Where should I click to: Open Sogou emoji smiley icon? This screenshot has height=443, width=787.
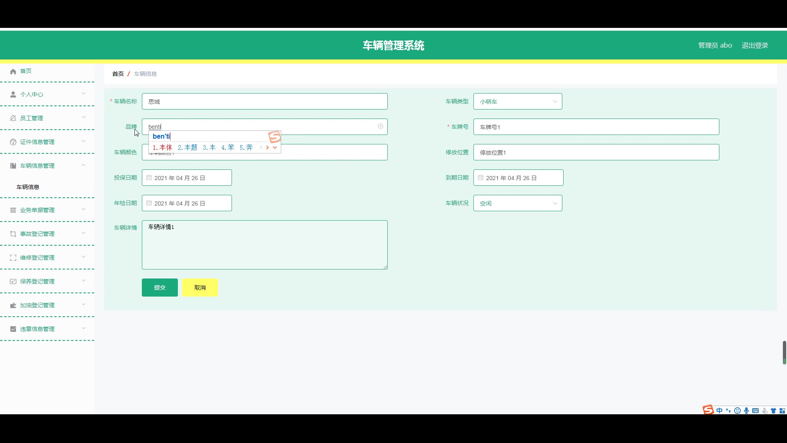(x=737, y=411)
